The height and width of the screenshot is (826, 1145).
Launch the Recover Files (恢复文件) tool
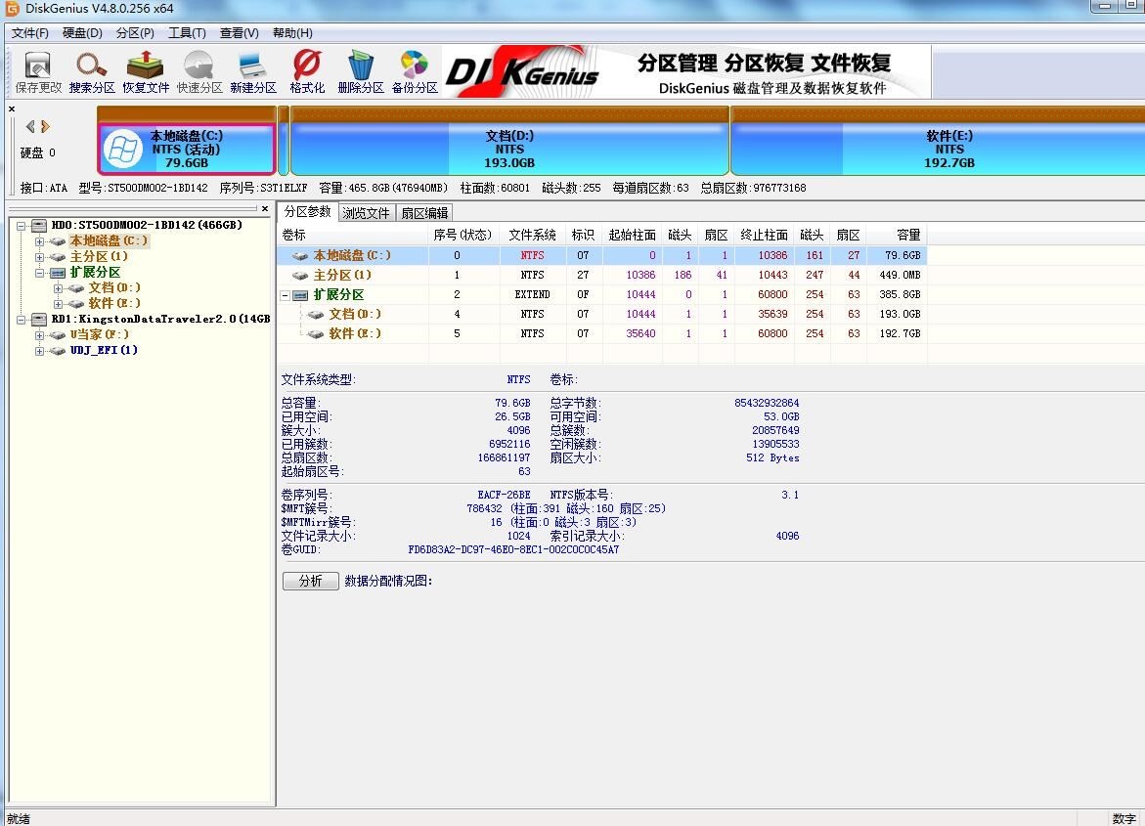coord(146,71)
